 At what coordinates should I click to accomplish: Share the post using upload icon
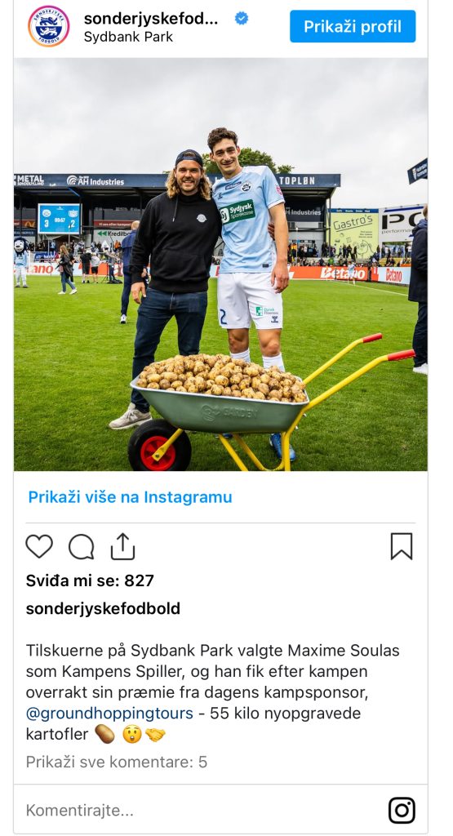tap(122, 546)
